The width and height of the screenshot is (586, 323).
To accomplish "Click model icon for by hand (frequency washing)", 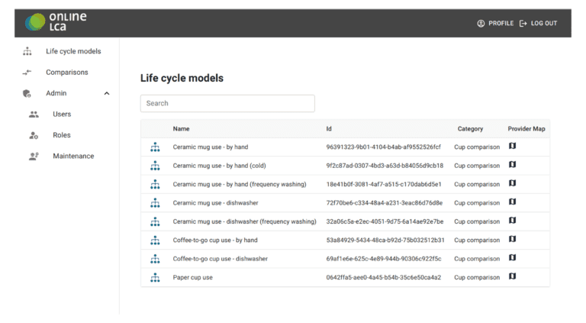I will pos(155,184).
